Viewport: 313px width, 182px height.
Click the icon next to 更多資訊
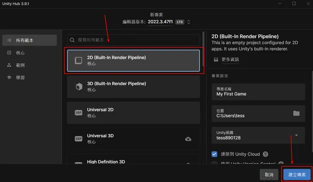[216, 60]
